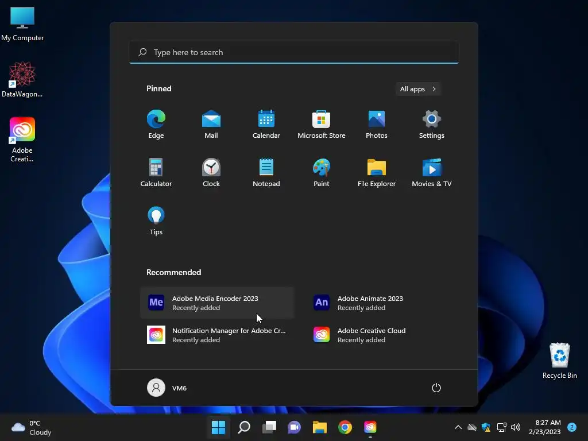588x441 pixels.
Task: Open Windows Security tray icon
Action: pyautogui.click(x=486, y=427)
